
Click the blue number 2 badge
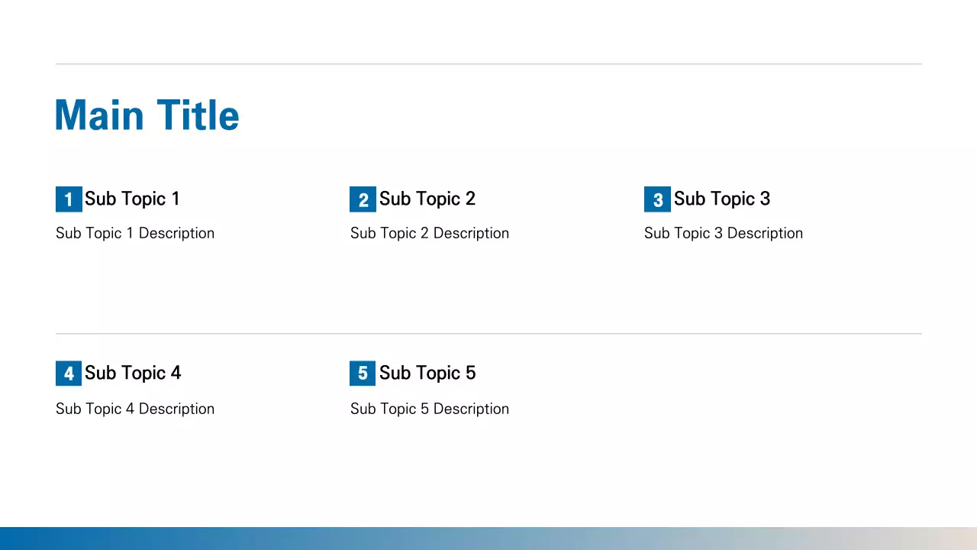click(x=363, y=199)
